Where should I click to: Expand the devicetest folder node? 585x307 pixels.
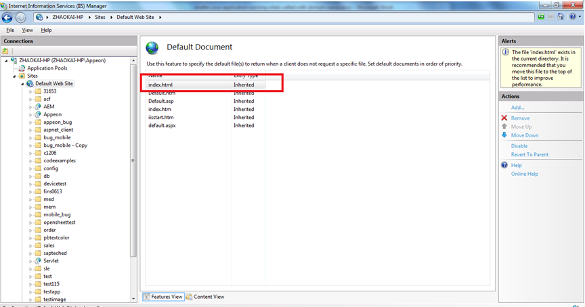30,184
